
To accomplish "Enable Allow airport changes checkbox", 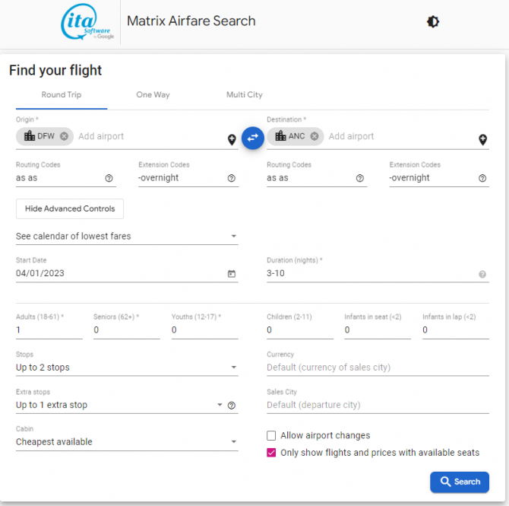I will (271, 435).
